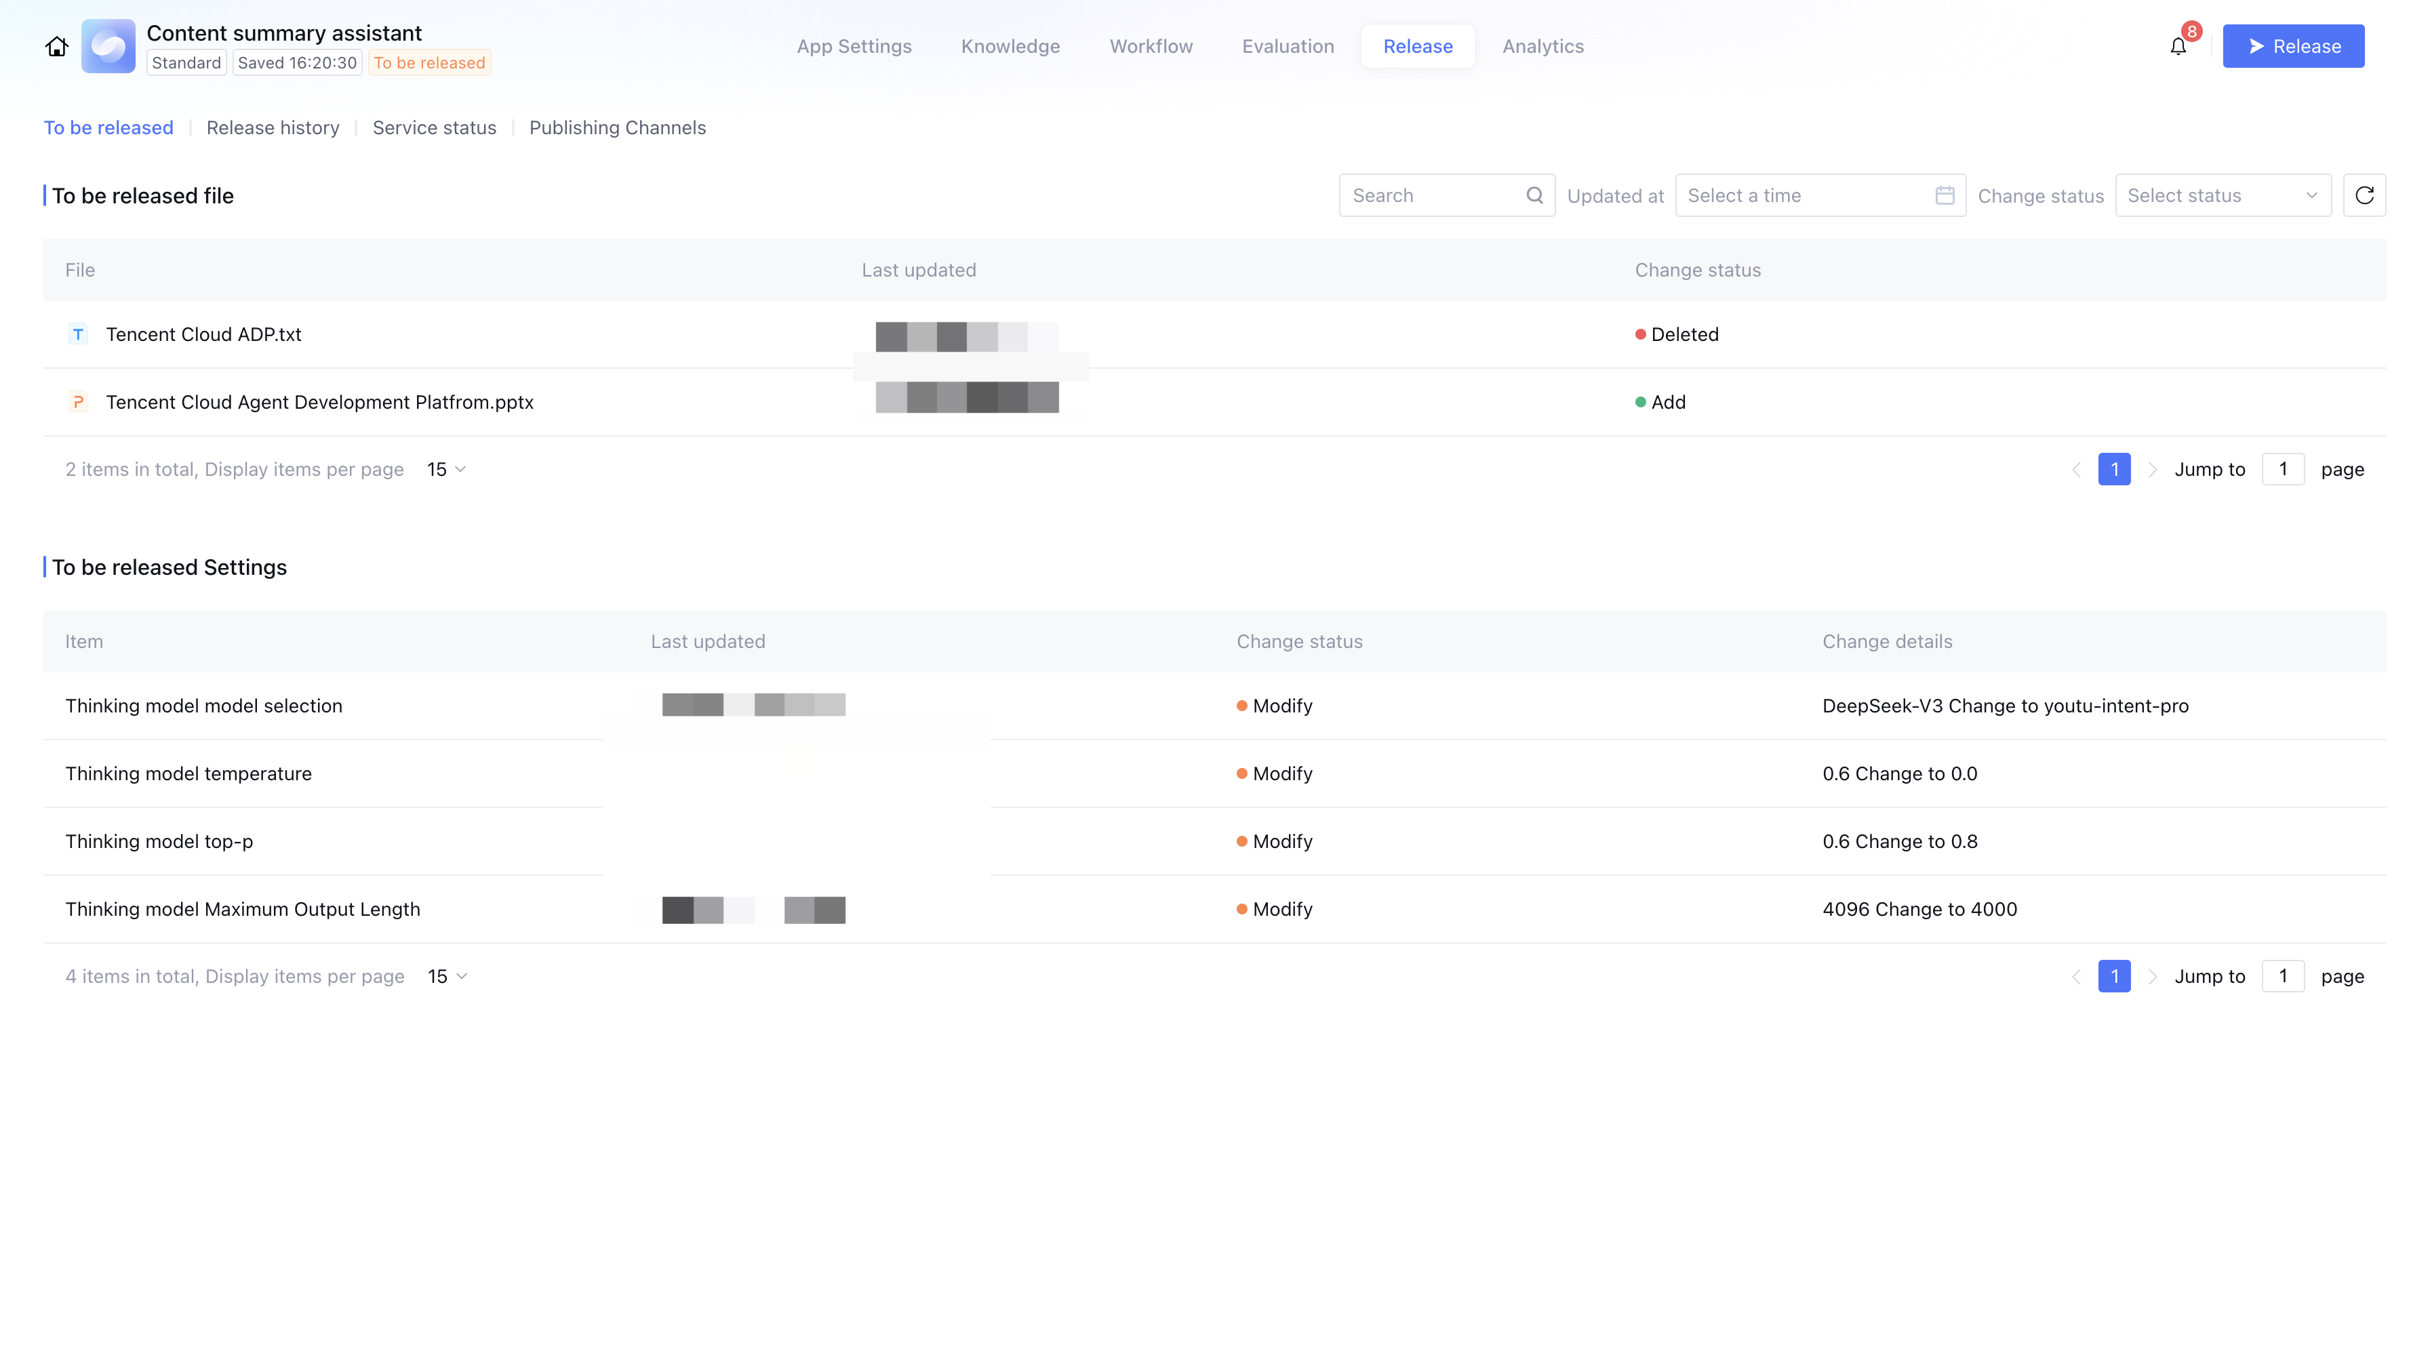Open the Publishing Channels tab
This screenshot has width=2430, height=1353.
click(x=617, y=127)
